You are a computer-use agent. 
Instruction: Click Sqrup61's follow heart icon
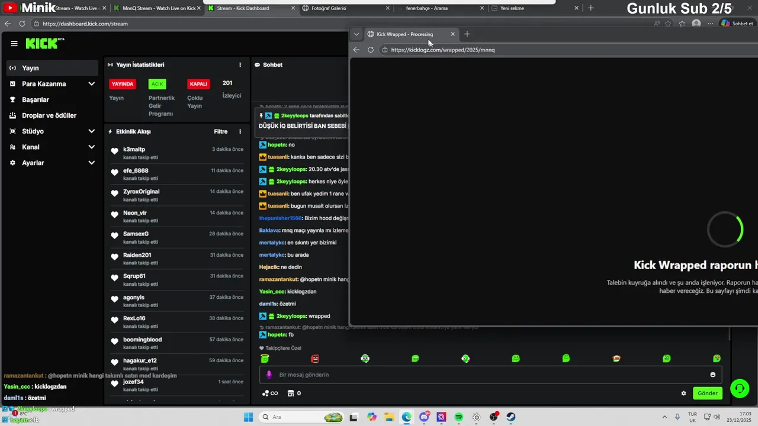pos(115,278)
